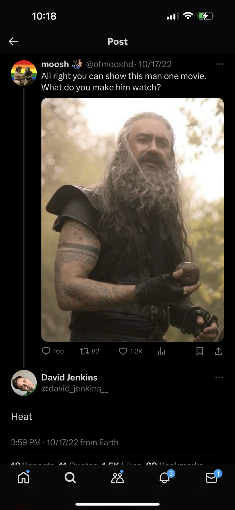Image resolution: width=235 pixels, height=510 pixels.
Task: Tap the @david_jenkins__ handle
Action: [x=75, y=388]
